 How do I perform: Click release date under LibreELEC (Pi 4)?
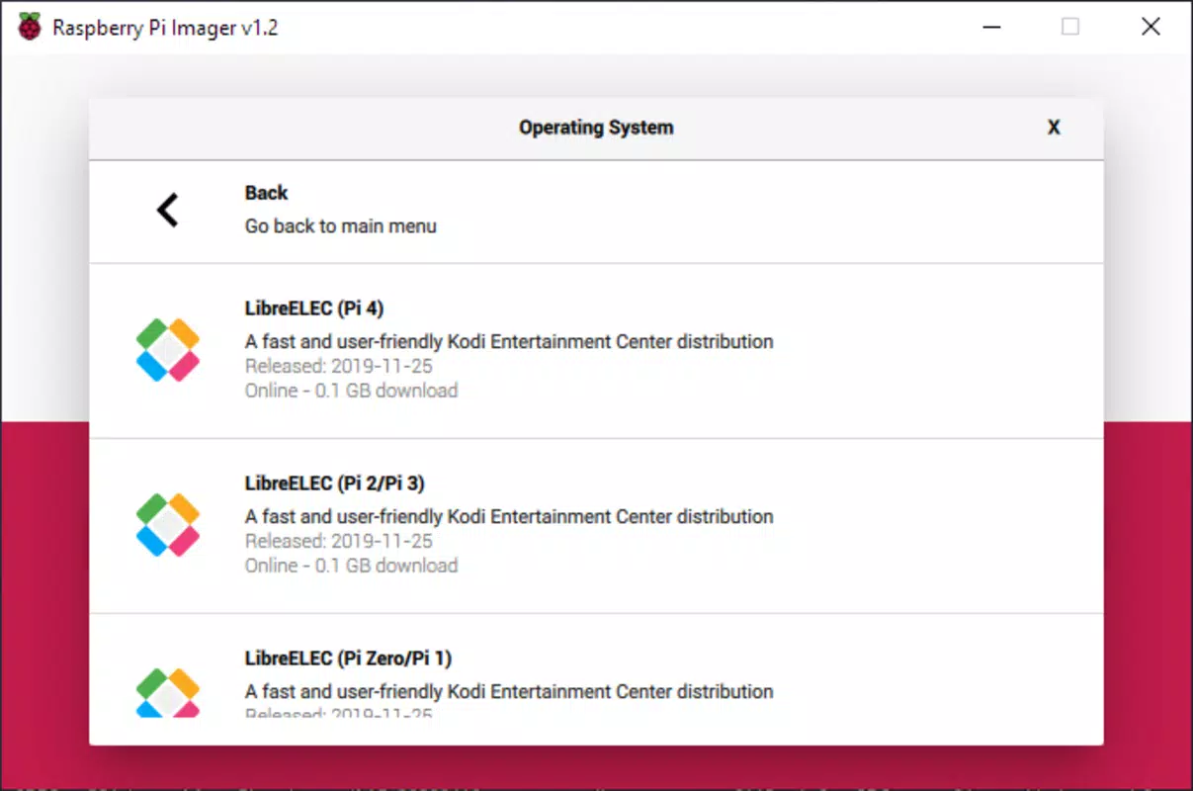(339, 367)
